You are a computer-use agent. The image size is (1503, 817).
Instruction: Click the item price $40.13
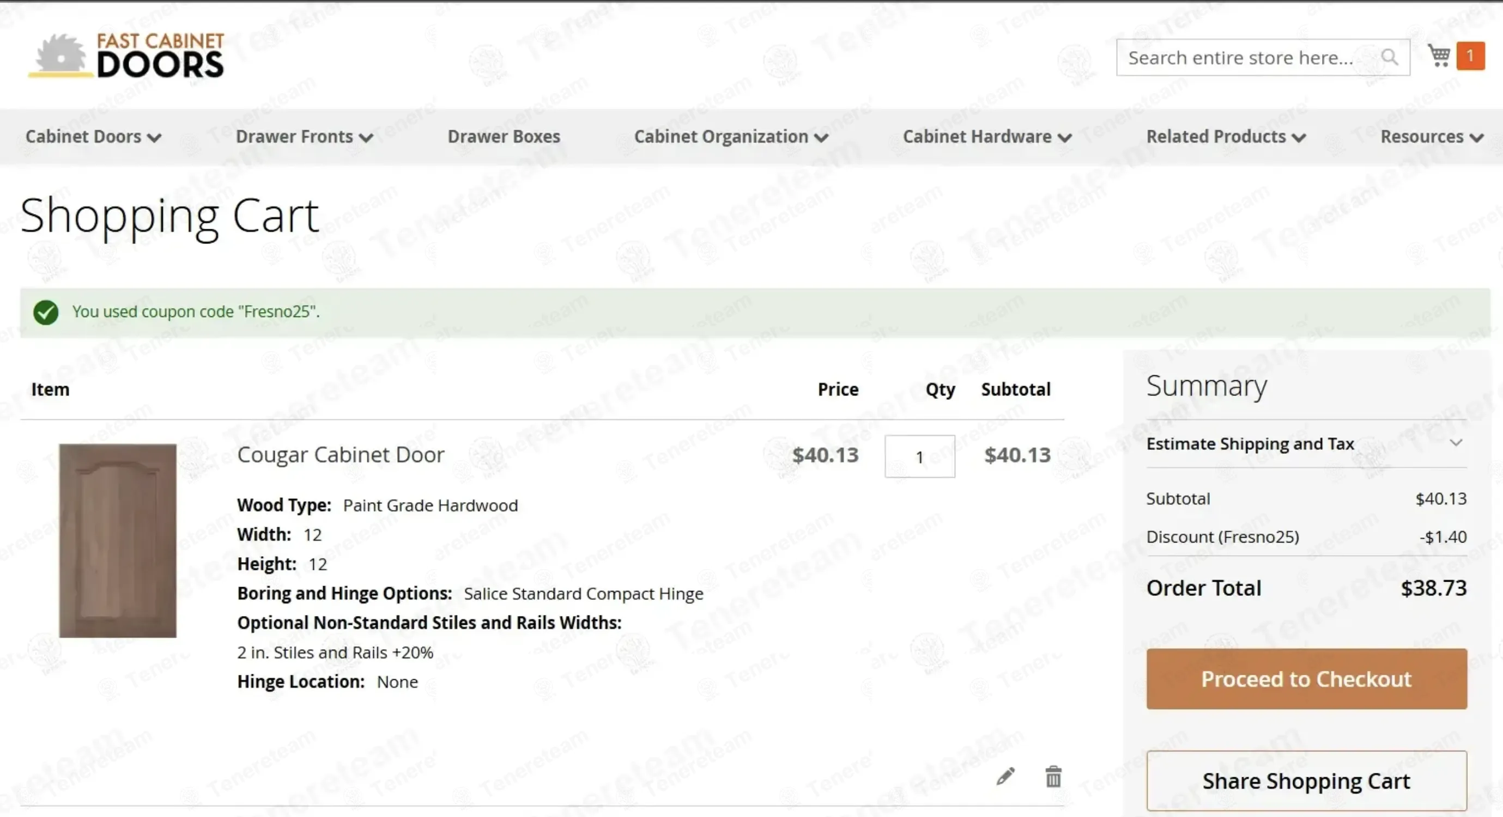825,455
